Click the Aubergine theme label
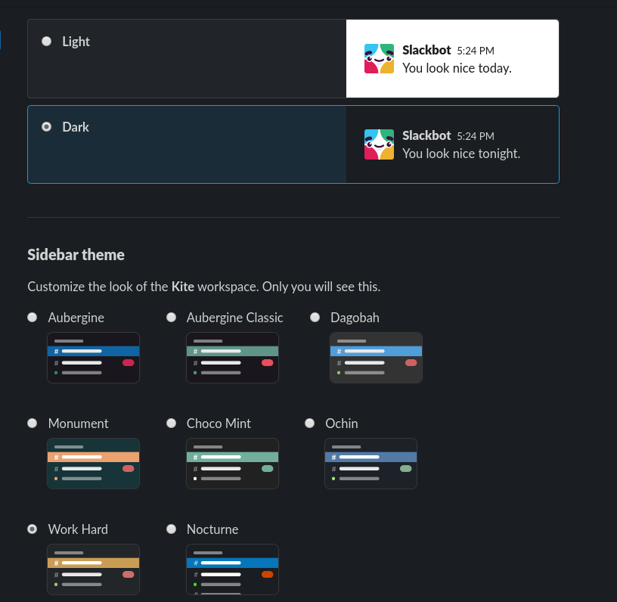 pyautogui.click(x=76, y=318)
